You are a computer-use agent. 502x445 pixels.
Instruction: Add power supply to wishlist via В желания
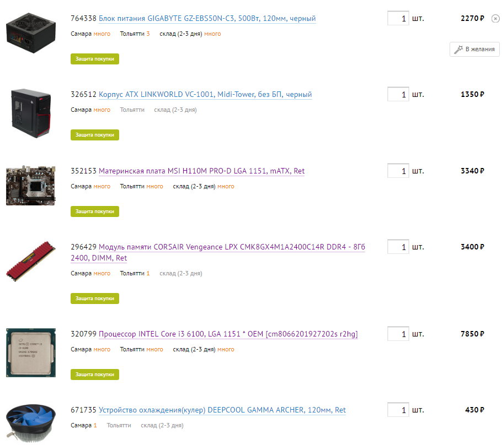474,49
